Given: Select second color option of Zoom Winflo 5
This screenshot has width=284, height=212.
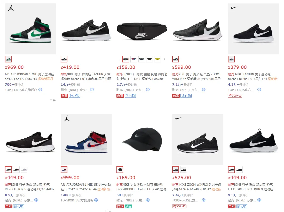Looking at the screenshot, I should coord(184,169).
